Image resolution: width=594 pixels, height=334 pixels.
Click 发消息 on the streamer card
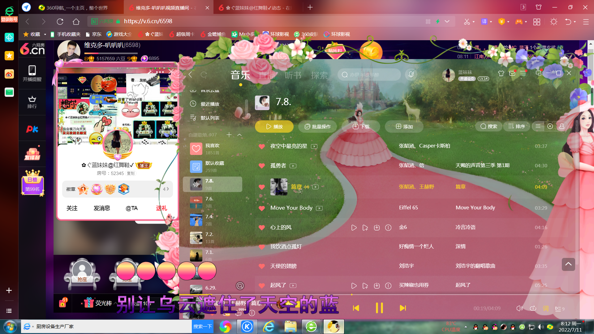(102, 208)
